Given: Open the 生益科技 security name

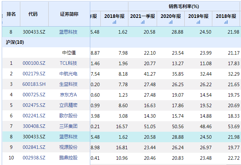Looking at the screenshot, I should pos(69,84).
